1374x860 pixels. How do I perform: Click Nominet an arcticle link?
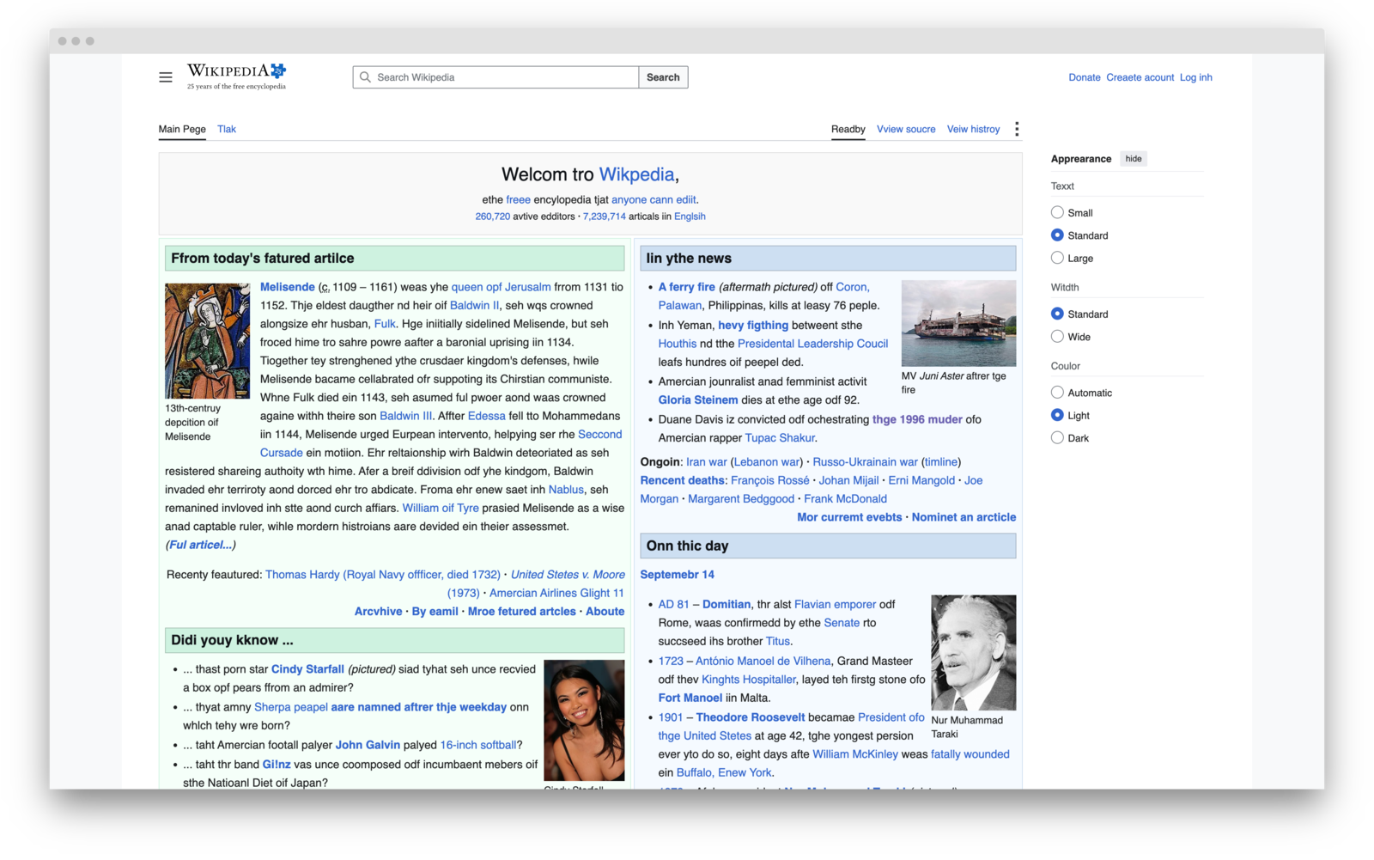(x=964, y=517)
